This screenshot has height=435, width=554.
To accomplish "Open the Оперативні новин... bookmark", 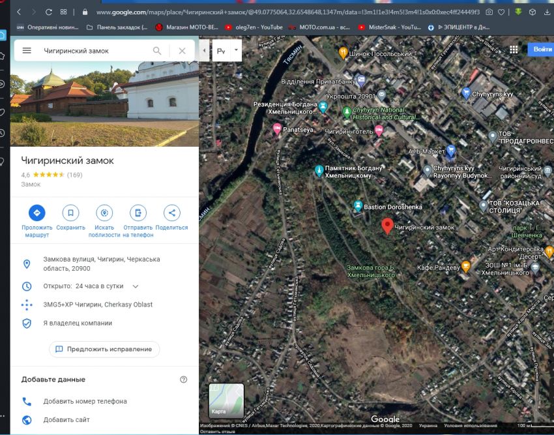I will tap(48, 27).
